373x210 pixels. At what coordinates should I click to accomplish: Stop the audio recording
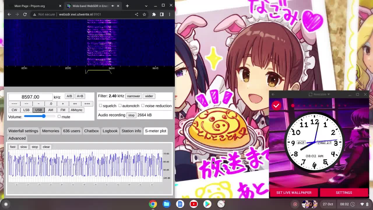pyautogui.click(x=131, y=115)
